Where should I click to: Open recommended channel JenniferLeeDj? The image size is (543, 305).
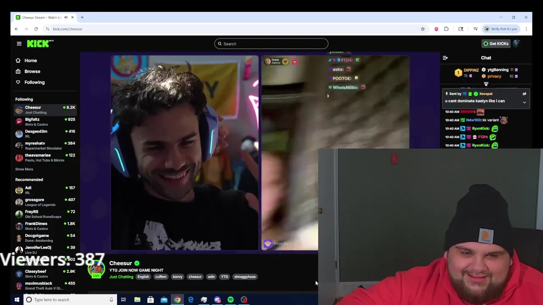pyautogui.click(x=45, y=250)
